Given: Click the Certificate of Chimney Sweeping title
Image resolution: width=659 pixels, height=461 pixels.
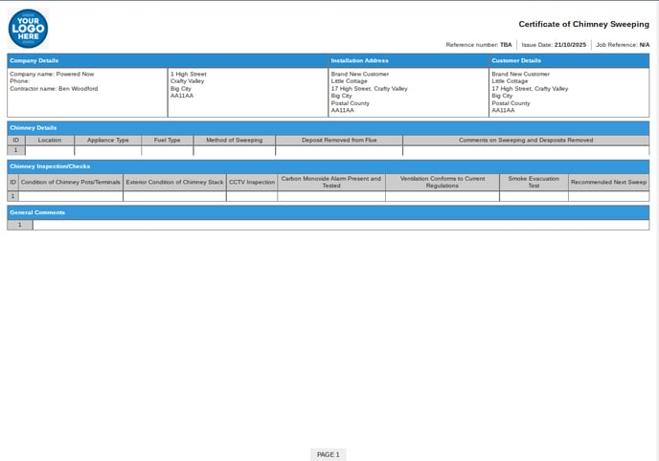Looking at the screenshot, I should point(583,24).
